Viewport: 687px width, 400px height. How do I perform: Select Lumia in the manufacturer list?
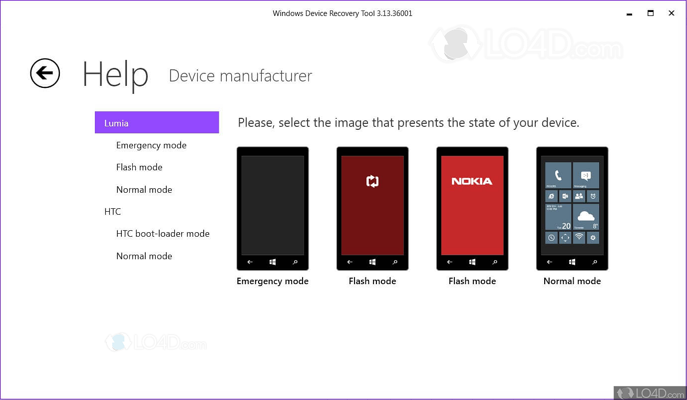coord(157,122)
